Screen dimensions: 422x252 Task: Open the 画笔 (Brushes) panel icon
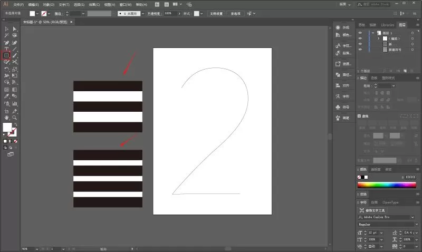(x=338, y=118)
